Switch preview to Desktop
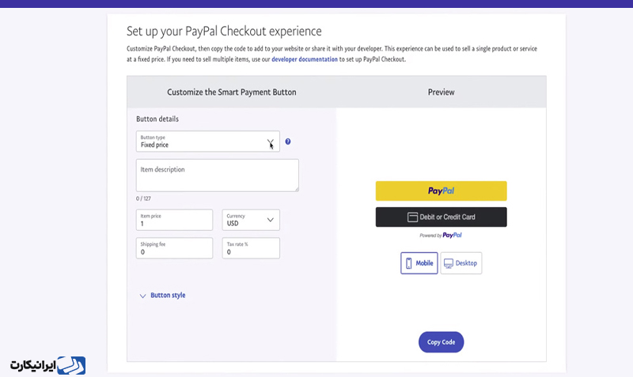The width and height of the screenshot is (633, 377). point(461,263)
